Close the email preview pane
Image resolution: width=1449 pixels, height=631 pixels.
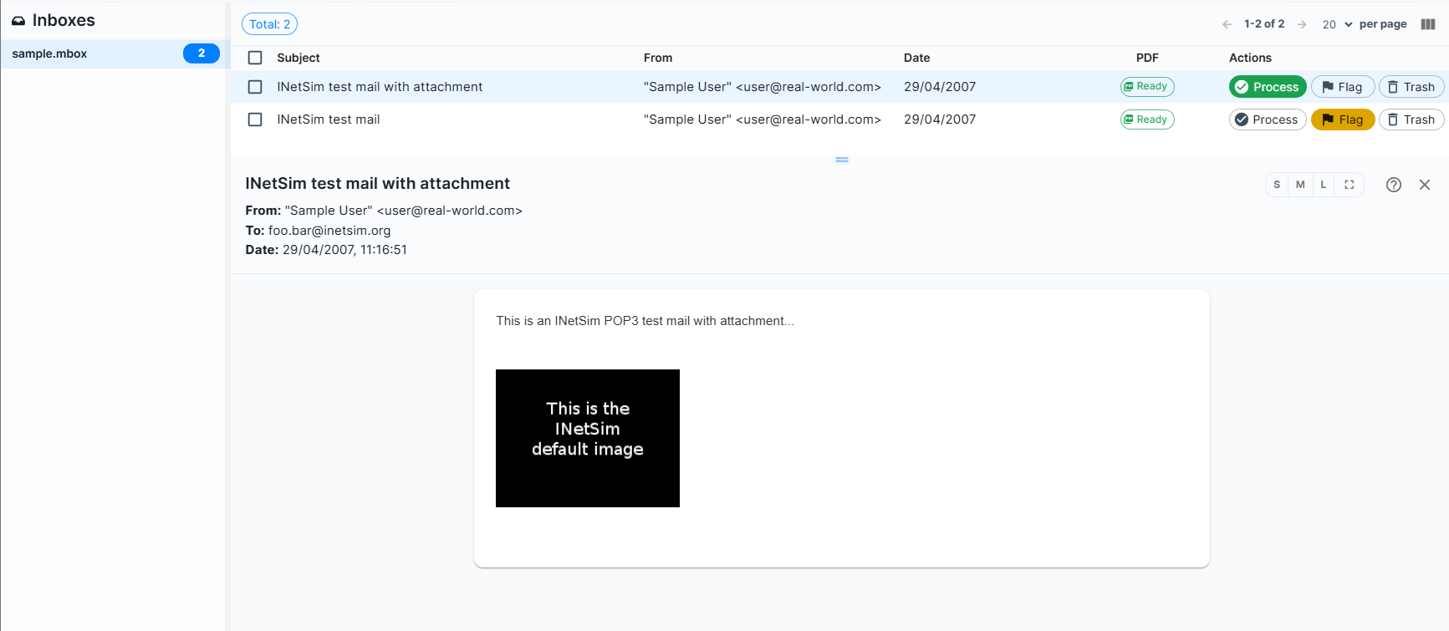tap(1425, 185)
